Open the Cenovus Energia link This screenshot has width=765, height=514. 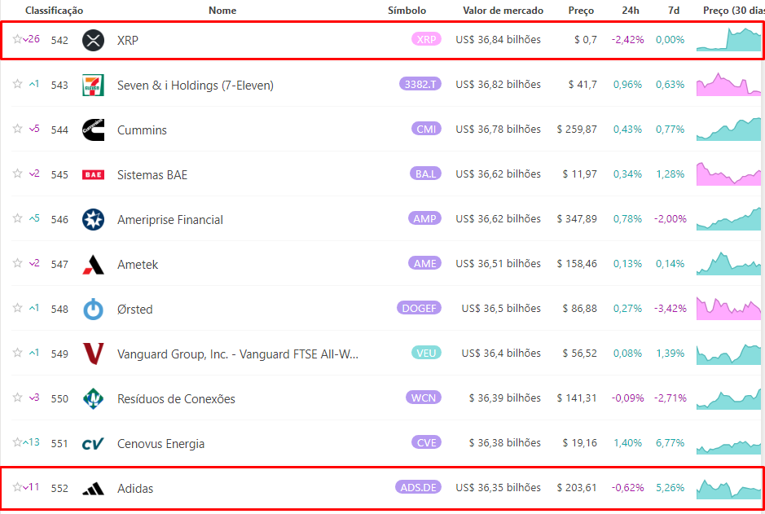pos(161,444)
